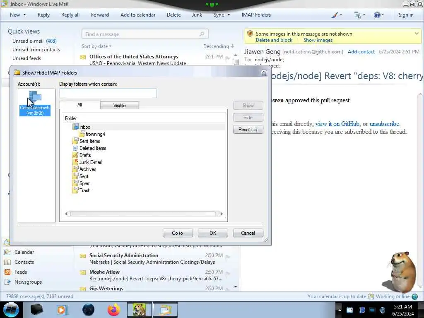Close the IMAP Folders dialog with X
The image size is (424, 318).
click(264, 73)
